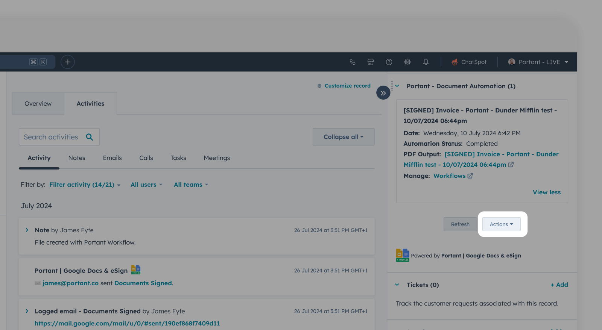Screen dimensions: 602x330
Task: Launch ChatSpot assistant
Action: pos(469,62)
